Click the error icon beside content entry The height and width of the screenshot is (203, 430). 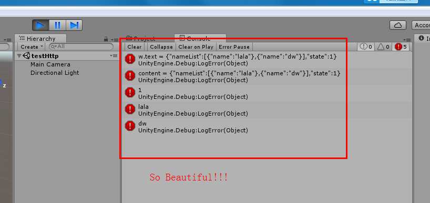tap(130, 75)
